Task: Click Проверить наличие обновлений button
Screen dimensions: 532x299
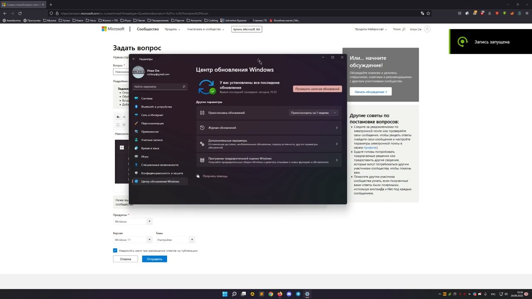Action: click(x=317, y=89)
